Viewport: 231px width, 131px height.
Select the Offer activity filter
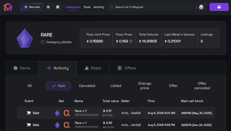click(x=173, y=86)
